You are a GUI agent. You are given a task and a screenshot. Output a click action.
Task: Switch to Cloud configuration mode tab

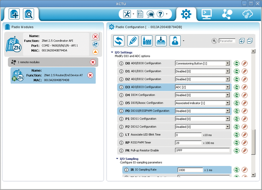[x=248, y=14]
